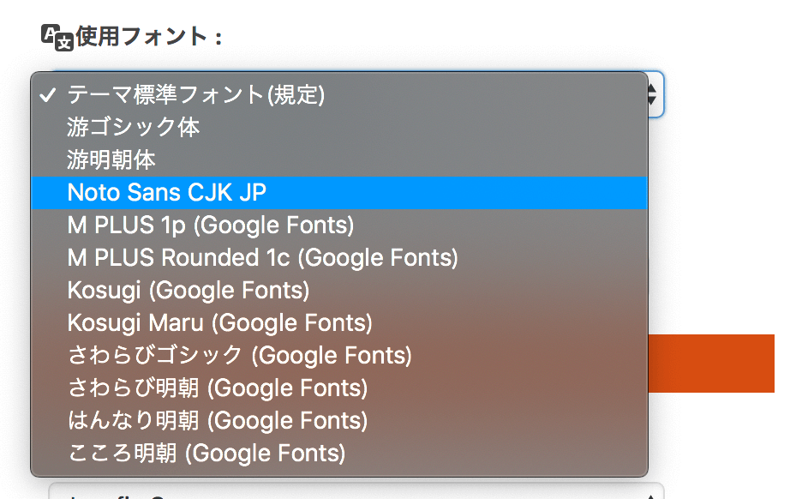This screenshot has width=790, height=499.
Task: Select テーマ標準フォント(規定) option
Action: tap(339, 95)
